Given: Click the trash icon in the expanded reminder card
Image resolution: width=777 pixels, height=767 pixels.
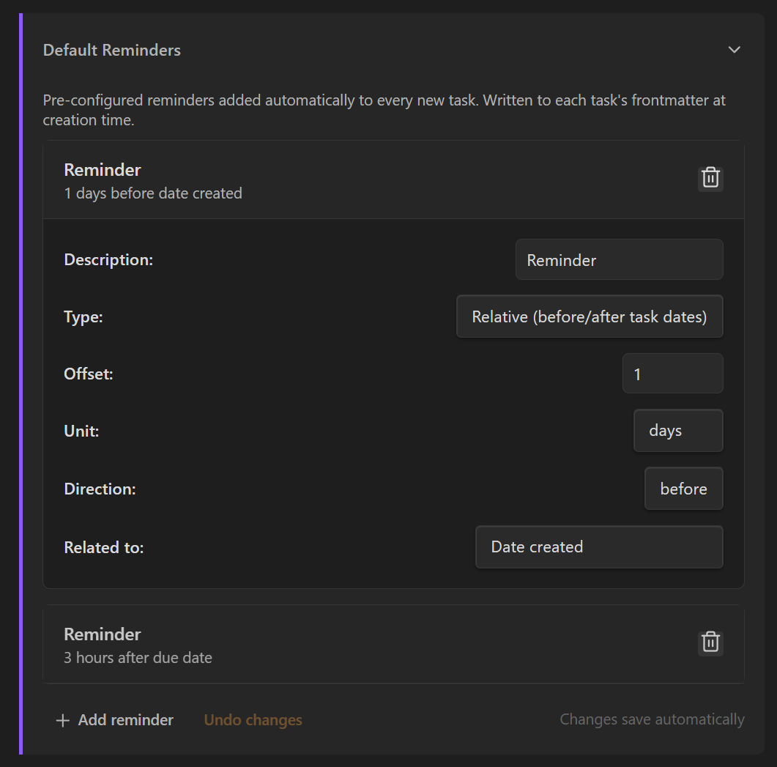Looking at the screenshot, I should [x=710, y=177].
